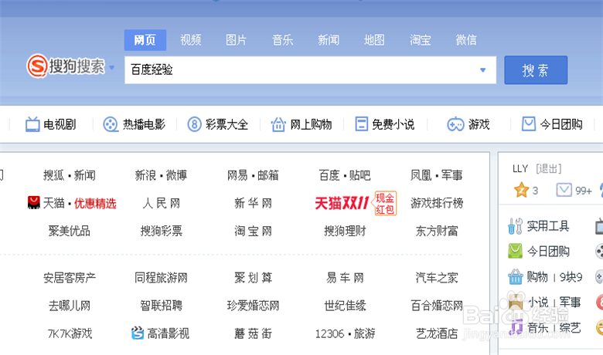Image resolution: width=603 pixels, height=355 pixels.
Task: Click the 退出 logout link
Action: [549, 168]
